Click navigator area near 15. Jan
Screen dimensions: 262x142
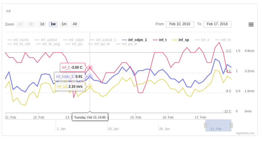pyautogui.click(x=113, y=126)
